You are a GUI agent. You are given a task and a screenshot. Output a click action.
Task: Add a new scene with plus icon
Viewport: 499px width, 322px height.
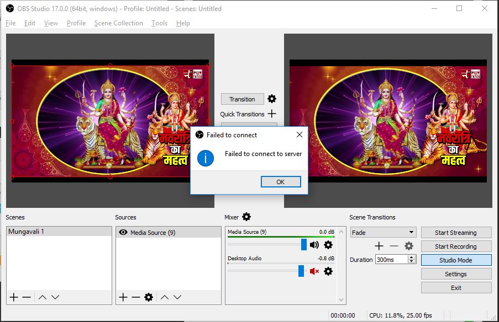coord(14,297)
